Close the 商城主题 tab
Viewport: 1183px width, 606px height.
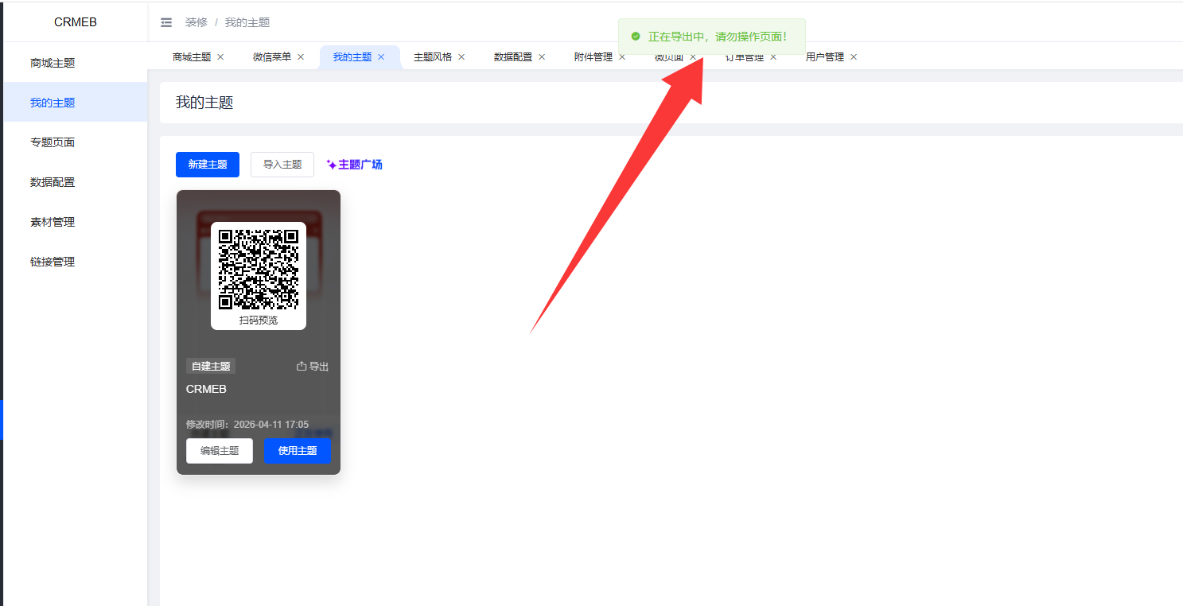[220, 57]
